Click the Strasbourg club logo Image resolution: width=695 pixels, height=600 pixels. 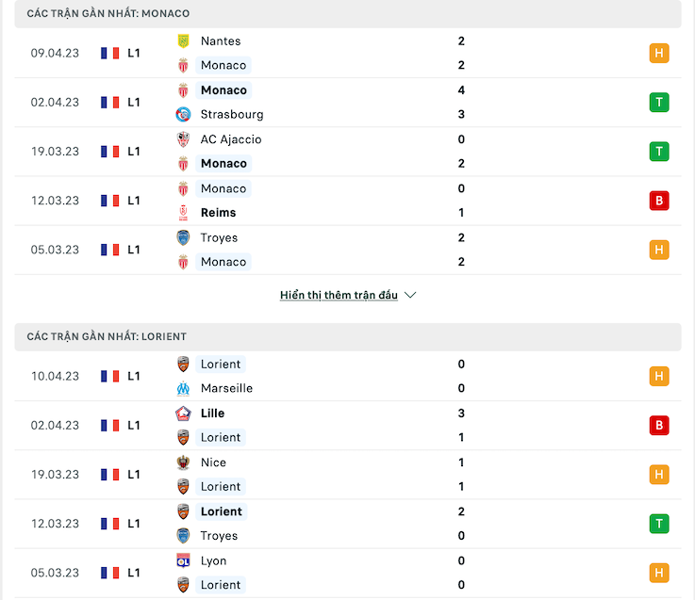click(183, 114)
